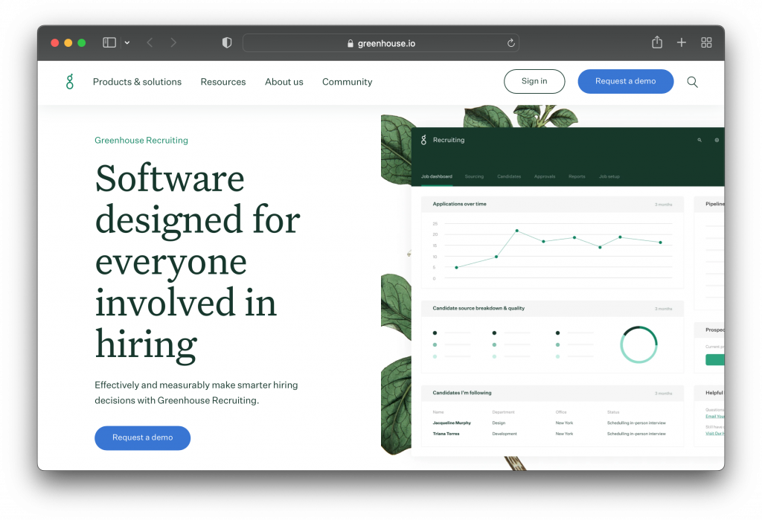This screenshot has height=520, width=762.
Task: Toggle the Safari sidebar icon
Action: pos(109,42)
